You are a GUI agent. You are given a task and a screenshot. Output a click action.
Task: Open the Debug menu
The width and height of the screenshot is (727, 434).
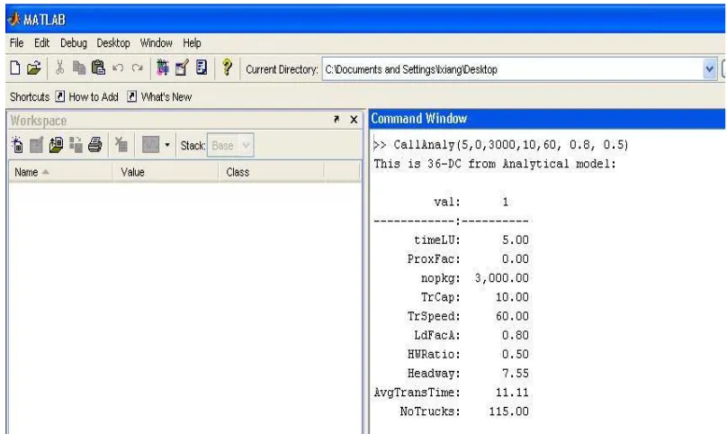click(x=74, y=43)
